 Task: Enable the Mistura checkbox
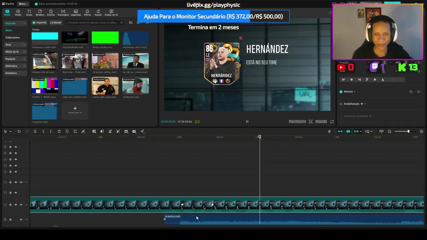341,92
